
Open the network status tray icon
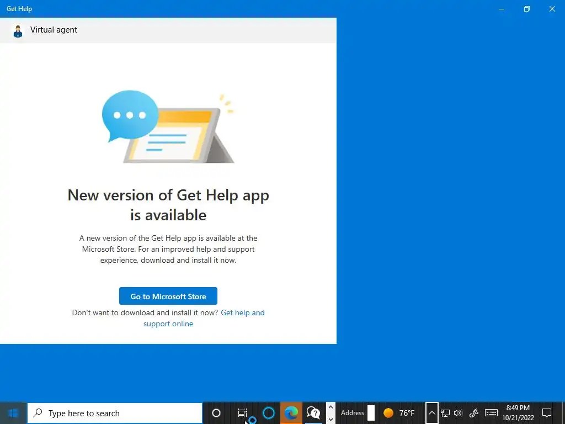coord(445,413)
